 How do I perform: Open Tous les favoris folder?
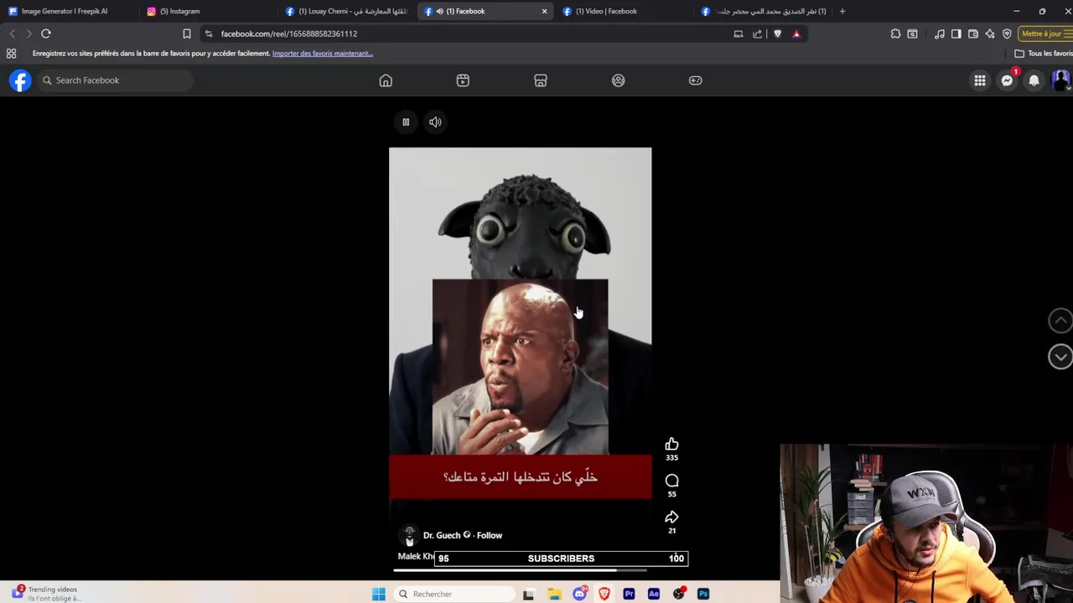pos(1044,54)
